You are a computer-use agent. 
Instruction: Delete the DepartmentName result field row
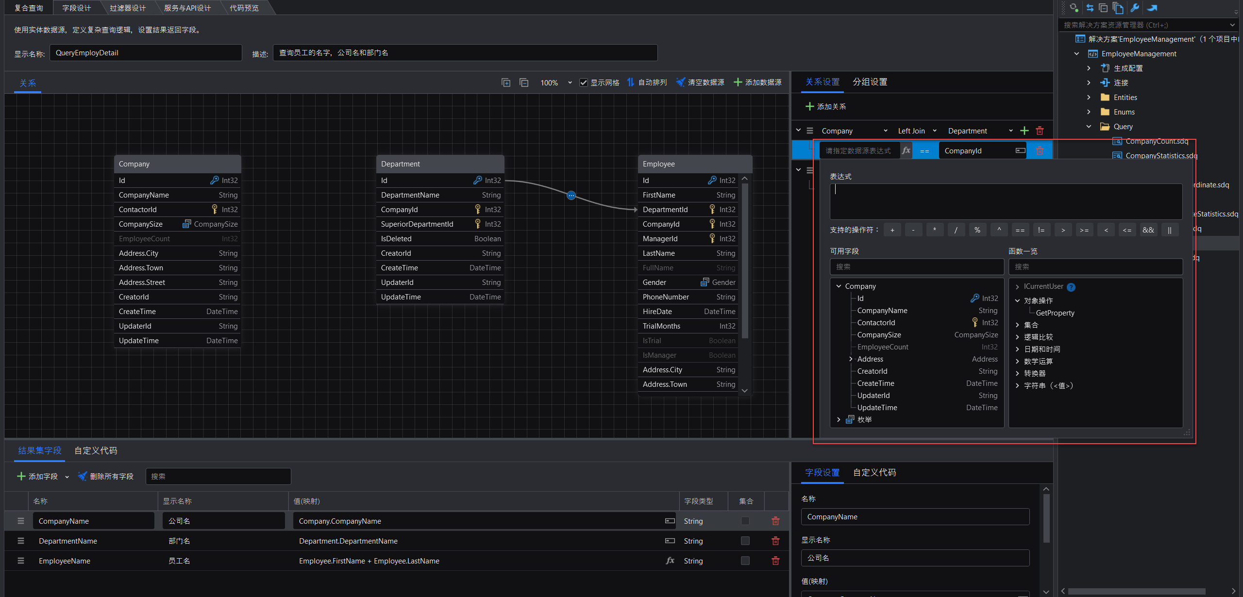tap(775, 541)
